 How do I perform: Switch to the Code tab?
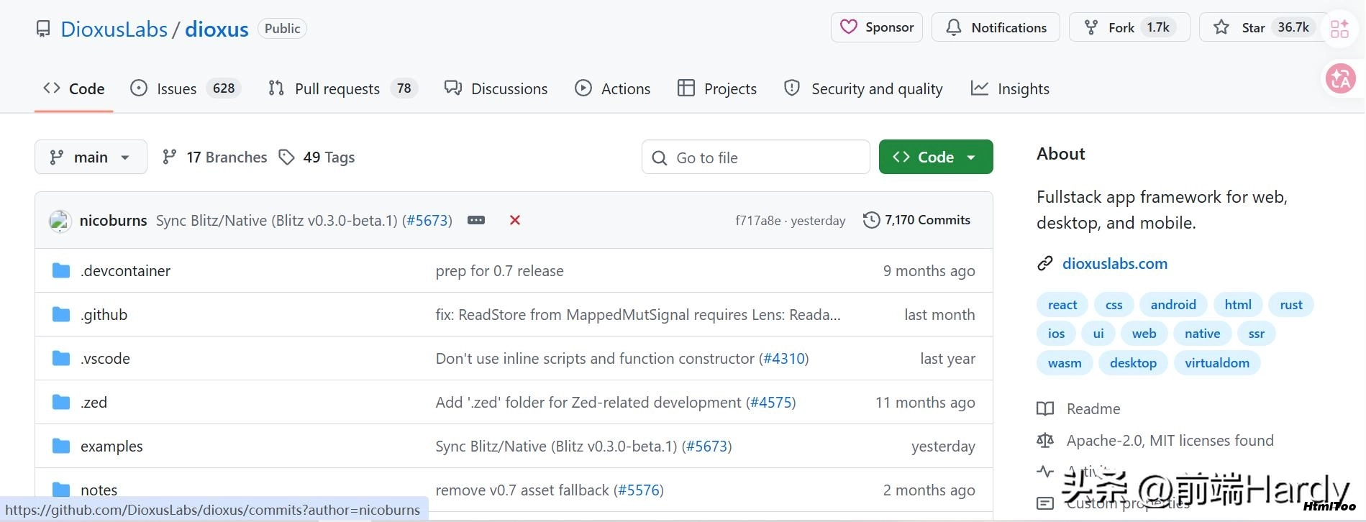(x=74, y=88)
